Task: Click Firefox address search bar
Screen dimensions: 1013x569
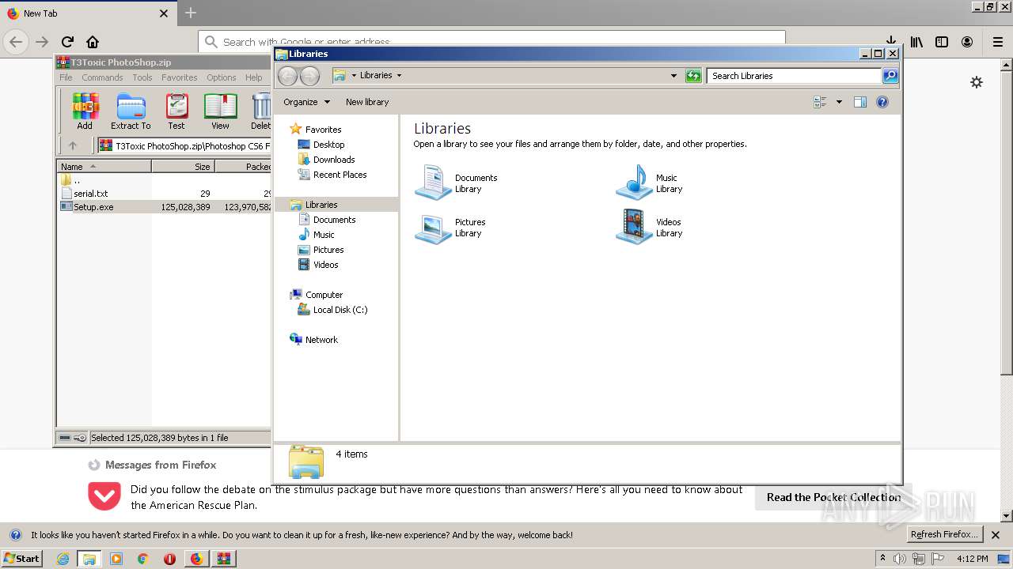Action: click(x=491, y=42)
